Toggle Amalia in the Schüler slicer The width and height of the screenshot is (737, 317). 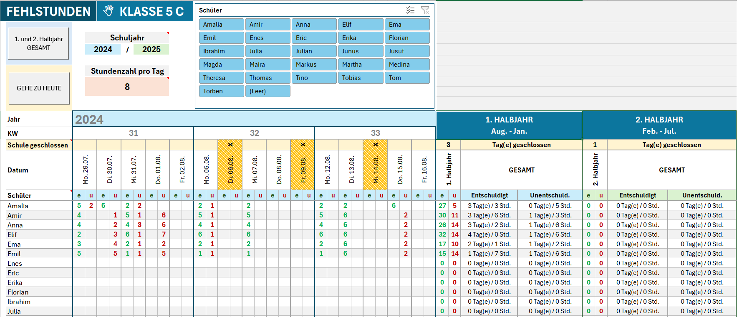(x=221, y=25)
